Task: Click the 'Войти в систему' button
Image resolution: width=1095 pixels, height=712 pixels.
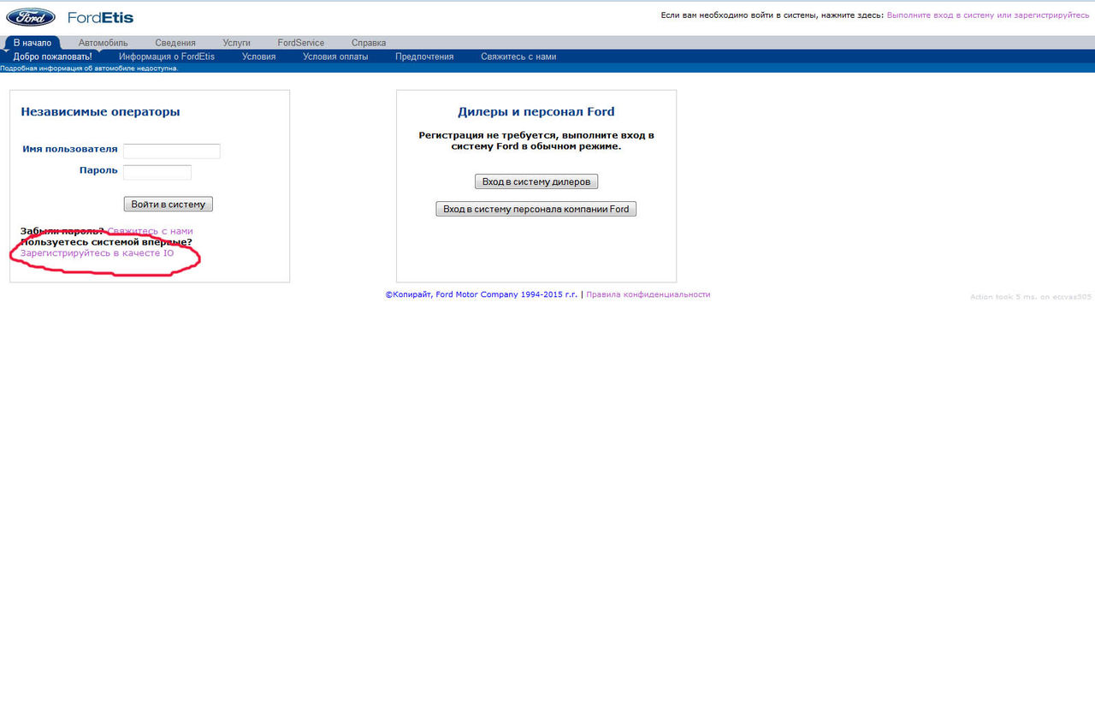Action: (x=169, y=205)
